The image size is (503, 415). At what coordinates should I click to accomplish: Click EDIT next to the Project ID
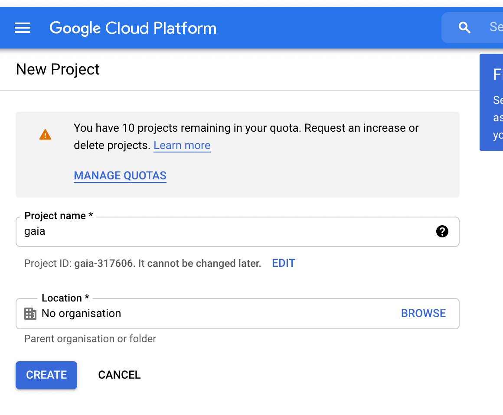click(284, 263)
